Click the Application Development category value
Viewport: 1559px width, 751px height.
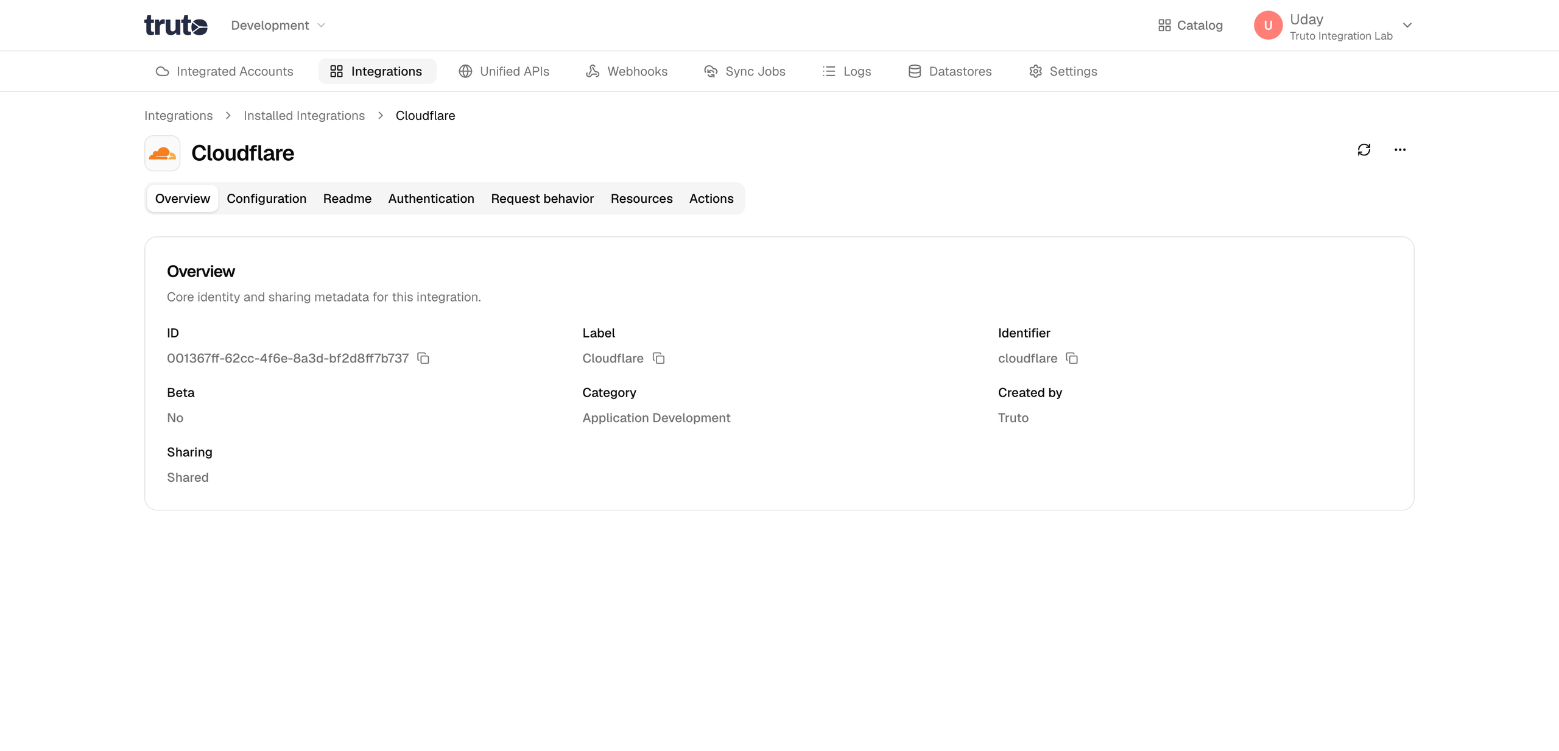pyautogui.click(x=656, y=418)
